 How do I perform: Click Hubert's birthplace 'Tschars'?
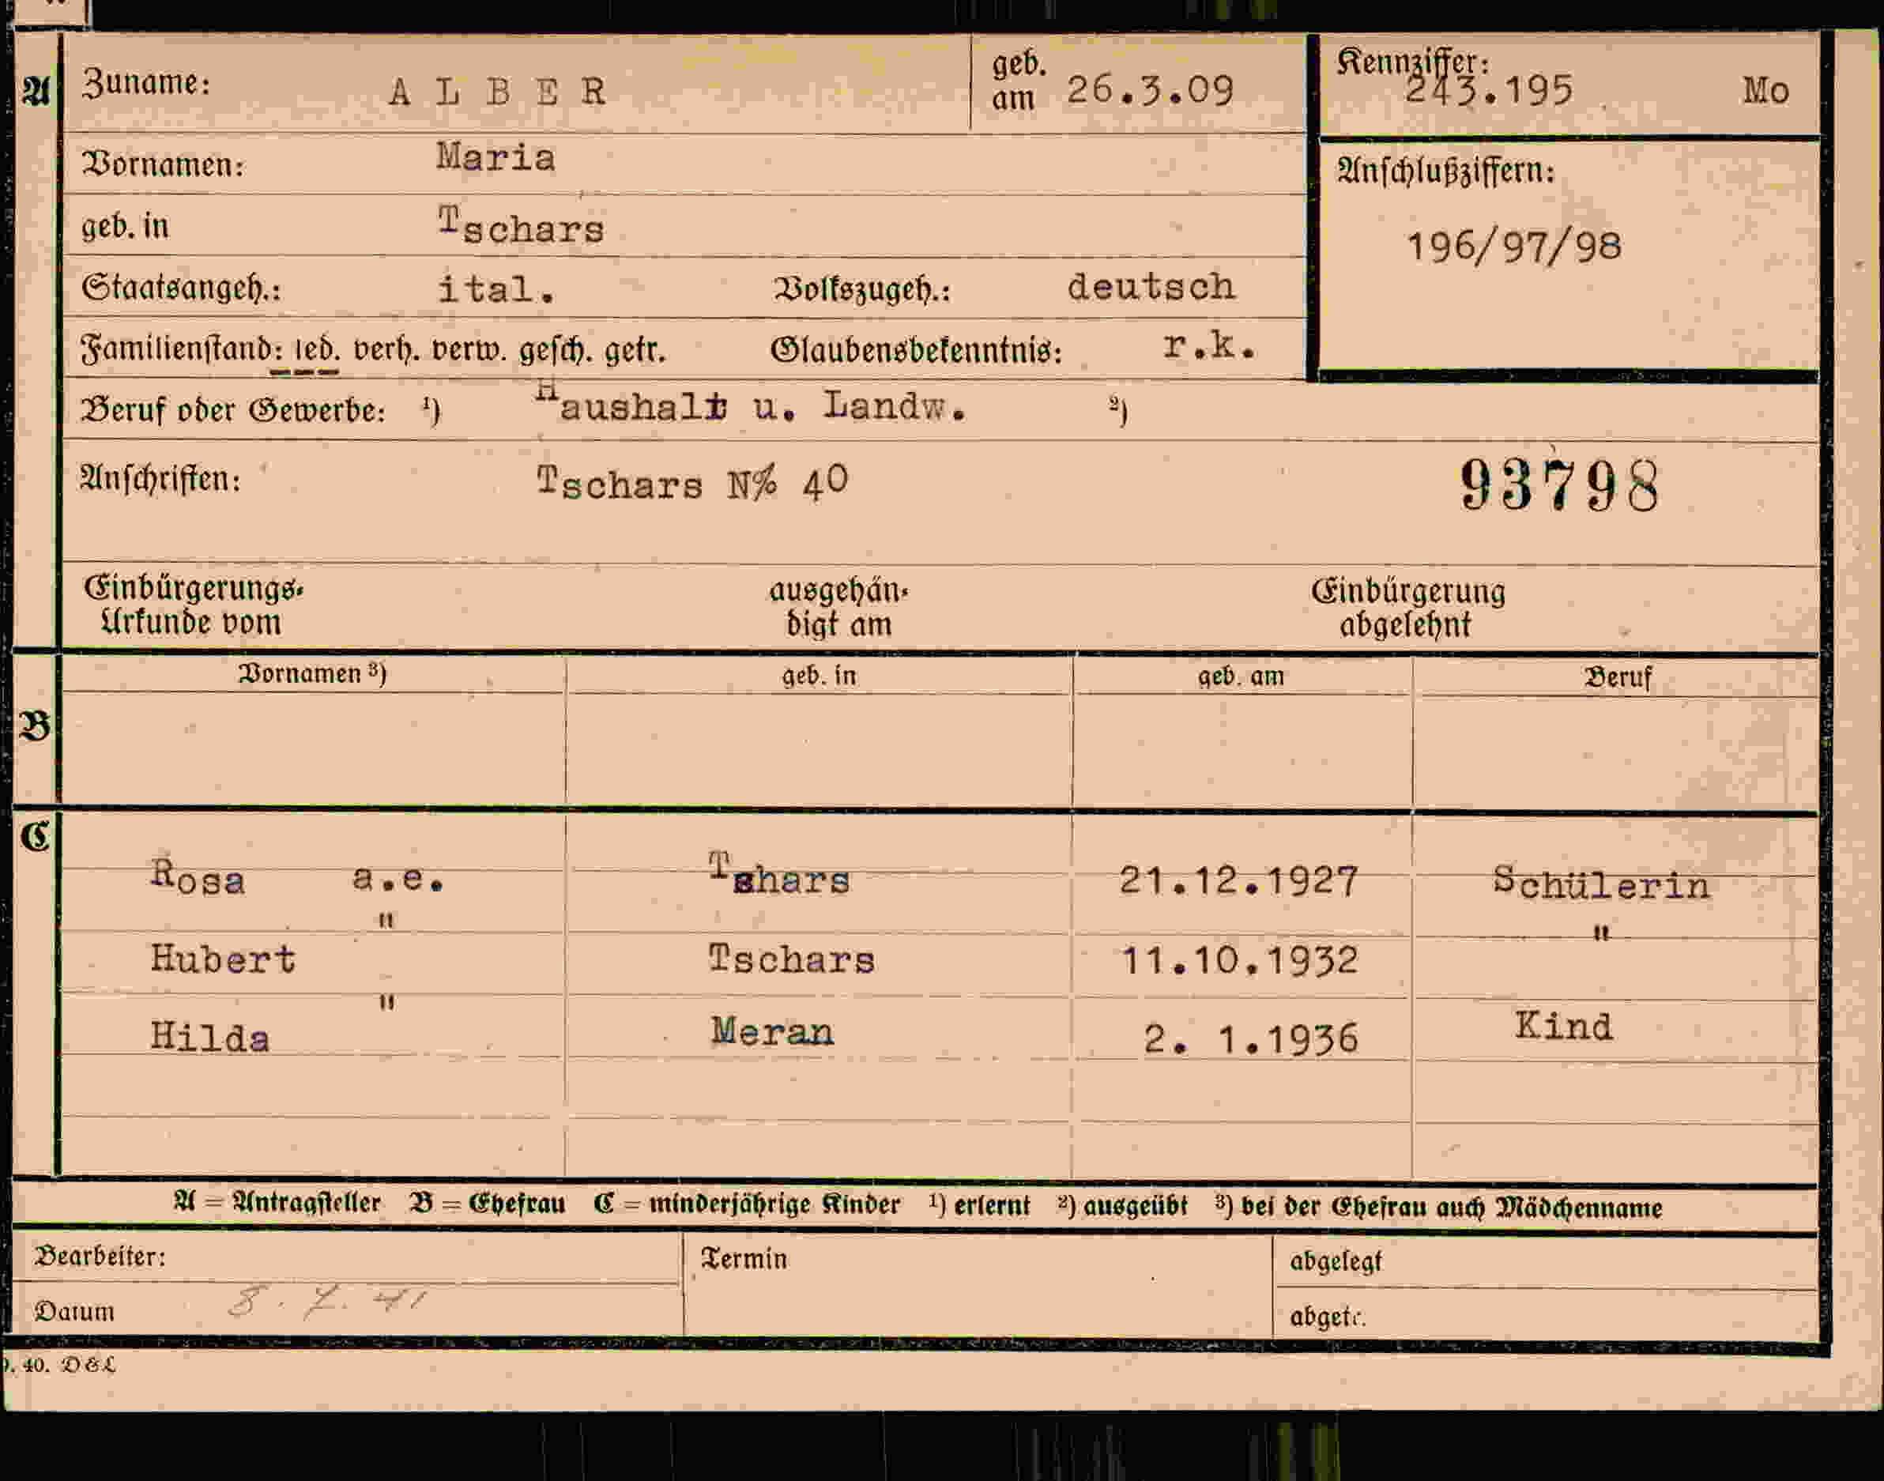792,960
